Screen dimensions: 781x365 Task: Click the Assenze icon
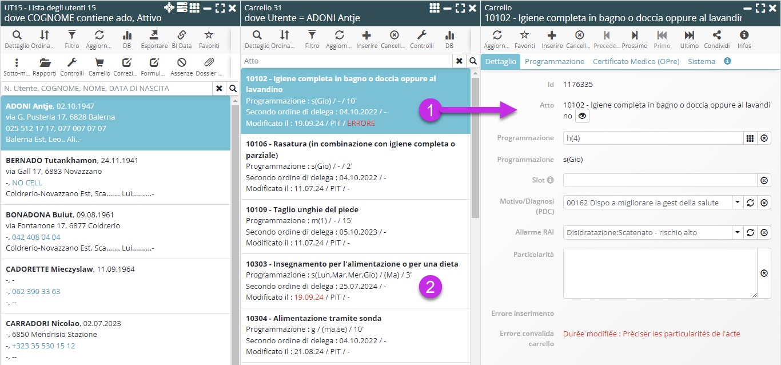[182, 63]
